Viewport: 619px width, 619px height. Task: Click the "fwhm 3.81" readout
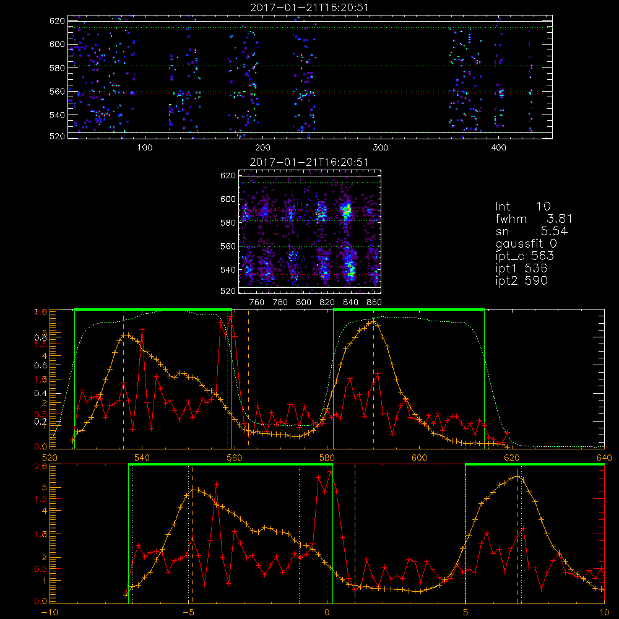[x=534, y=219]
